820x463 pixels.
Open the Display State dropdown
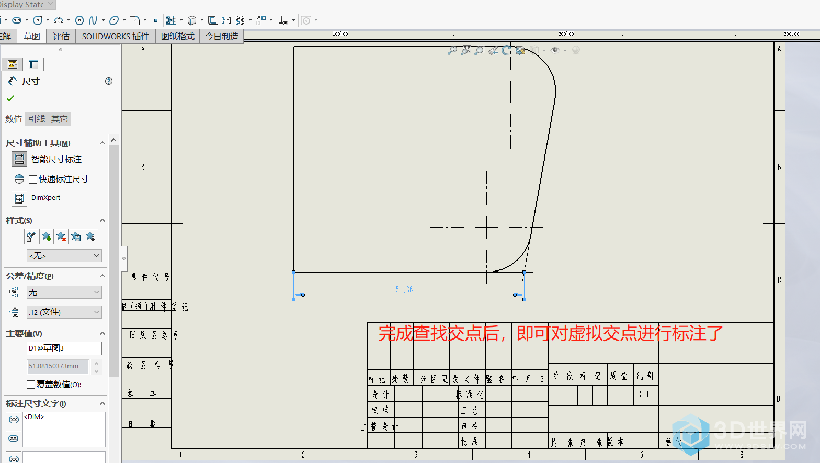point(28,5)
